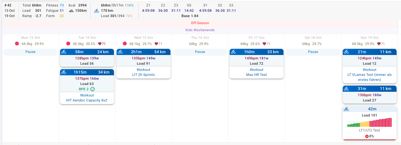Open the HIT Aerobic Capacity 8x2' link
The height and width of the screenshot is (145, 401).
tap(87, 100)
